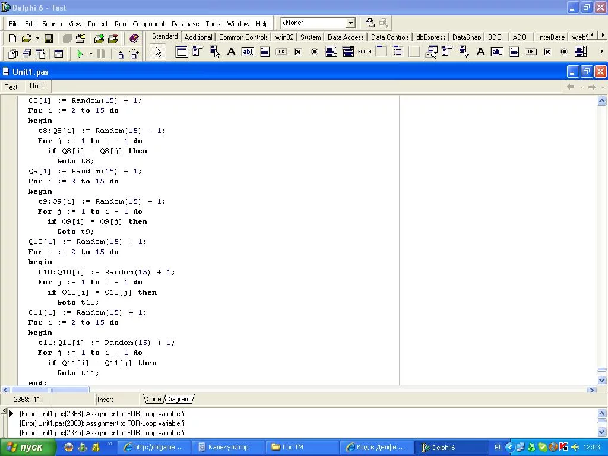The width and height of the screenshot is (608, 456).
Task: Expand the Run button dropdown arrow
Action: [x=91, y=54]
